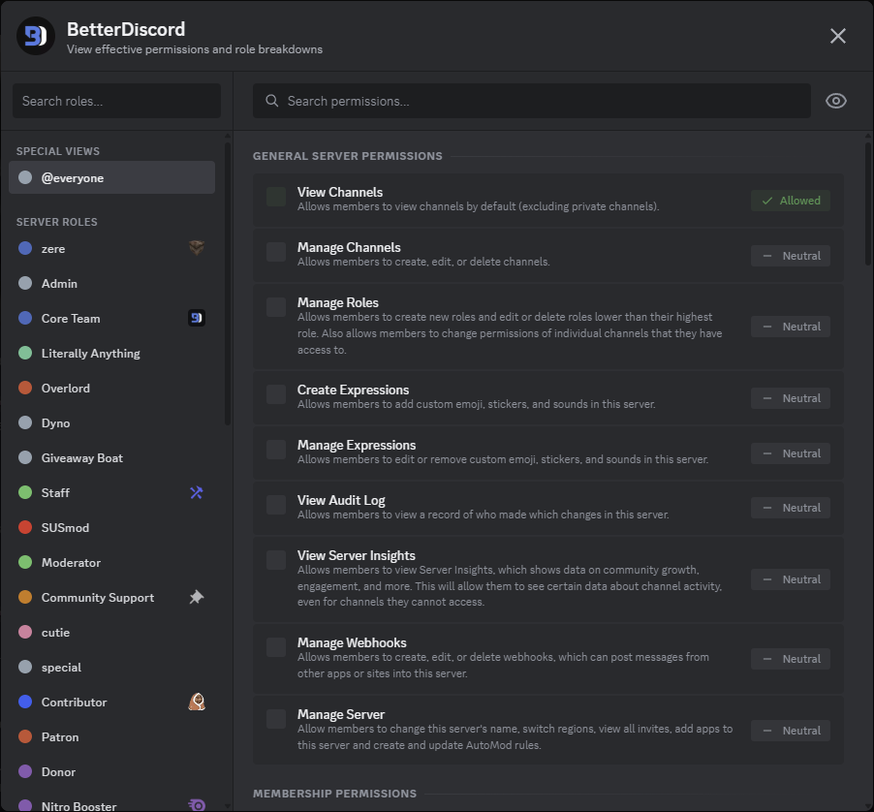
Task: Focus the Search permissions field
Action: click(x=532, y=101)
